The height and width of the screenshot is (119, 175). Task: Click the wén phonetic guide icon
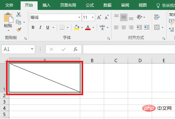point(102,27)
